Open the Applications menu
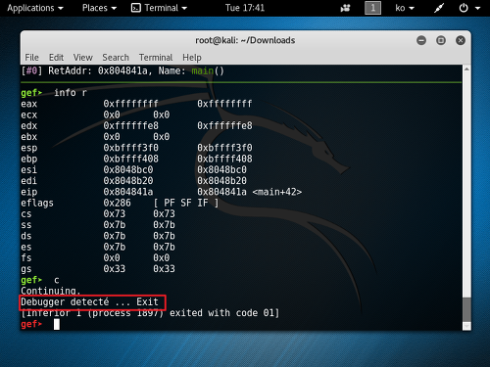 35,8
